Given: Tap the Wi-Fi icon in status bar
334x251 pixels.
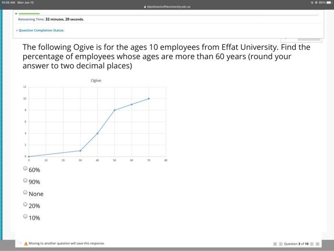Looking at the screenshot, I should [x=312, y=2].
